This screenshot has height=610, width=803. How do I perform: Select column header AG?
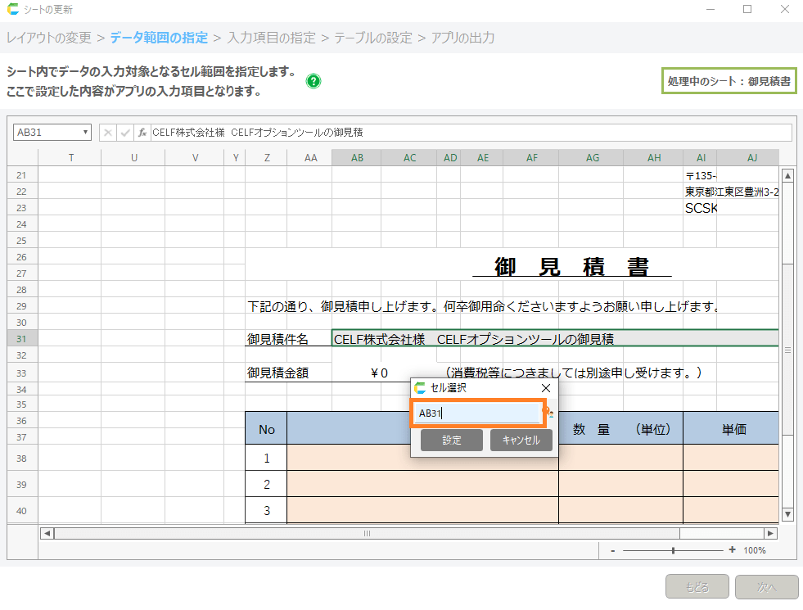coord(593,157)
